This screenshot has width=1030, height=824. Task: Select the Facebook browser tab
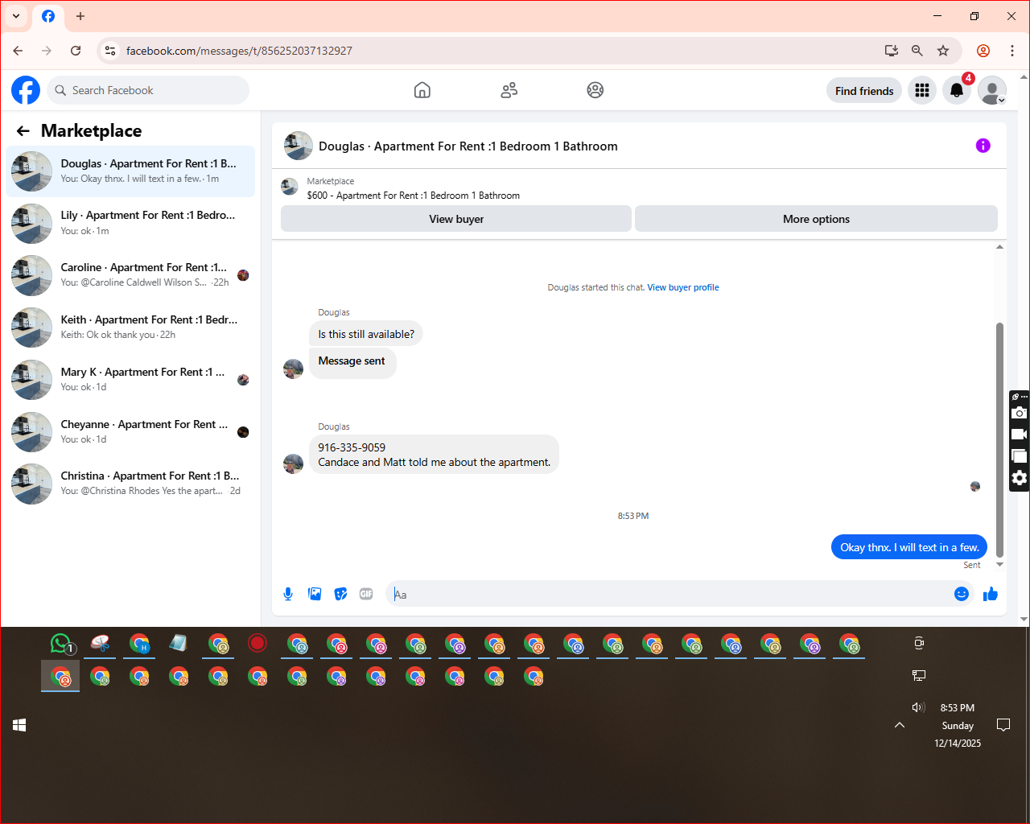tap(48, 16)
